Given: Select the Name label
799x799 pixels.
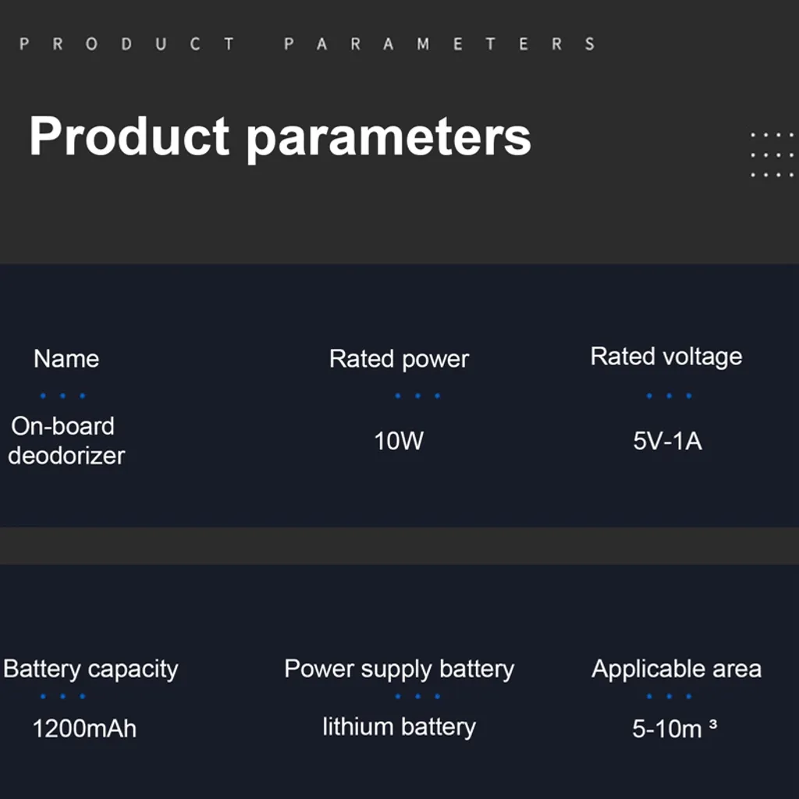Looking at the screenshot, I should click(66, 359).
